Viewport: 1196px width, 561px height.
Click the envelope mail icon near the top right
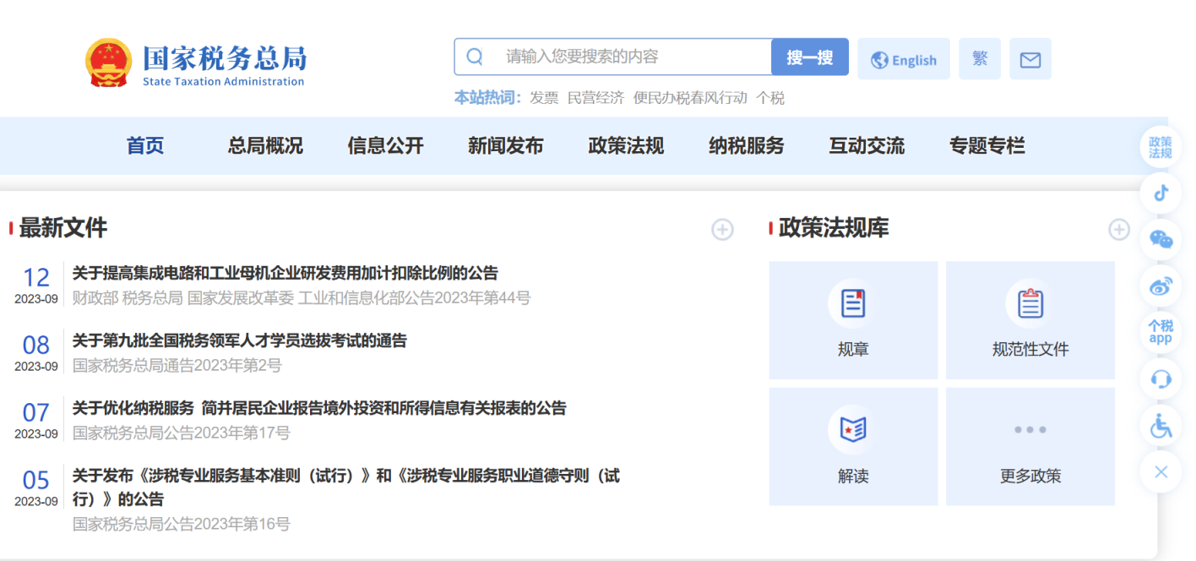point(1030,57)
